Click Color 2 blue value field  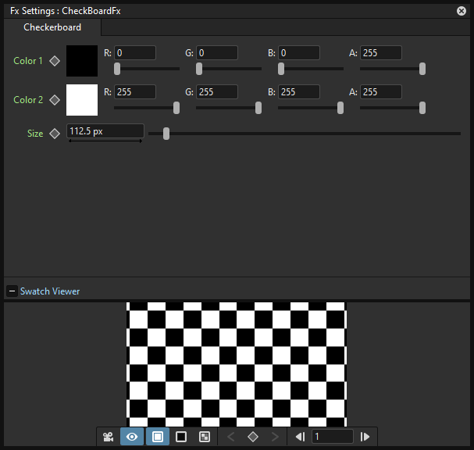tap(298, 92)
